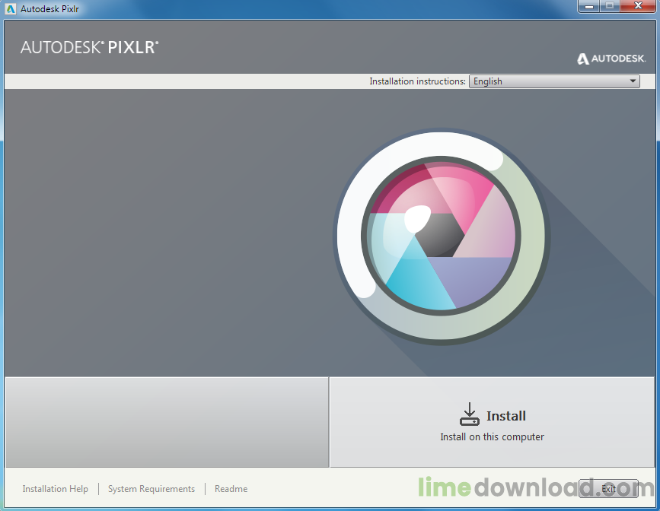
Task: Open the Installation Help link
Action: point(55,489)
